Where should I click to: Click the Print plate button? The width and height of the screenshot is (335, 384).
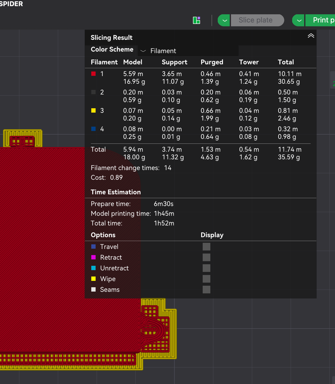[x=320, y=20]
